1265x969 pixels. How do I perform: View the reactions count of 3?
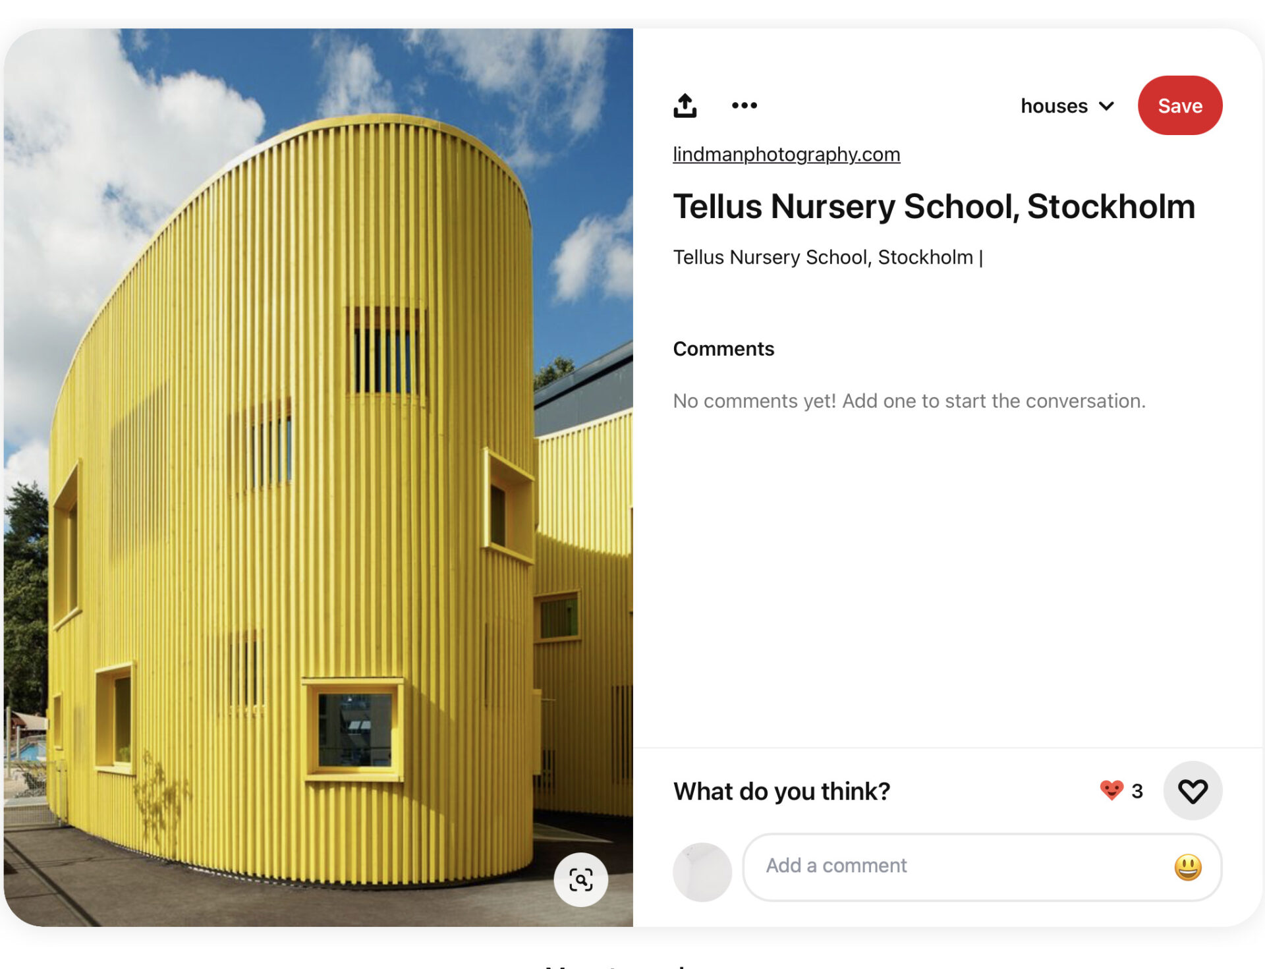(x=1137, y=790)
